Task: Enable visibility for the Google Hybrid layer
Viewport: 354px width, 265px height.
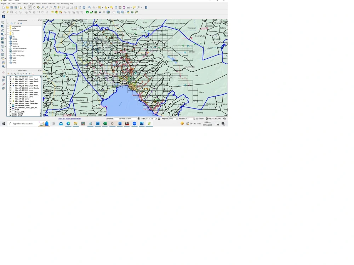Action: 10,114
